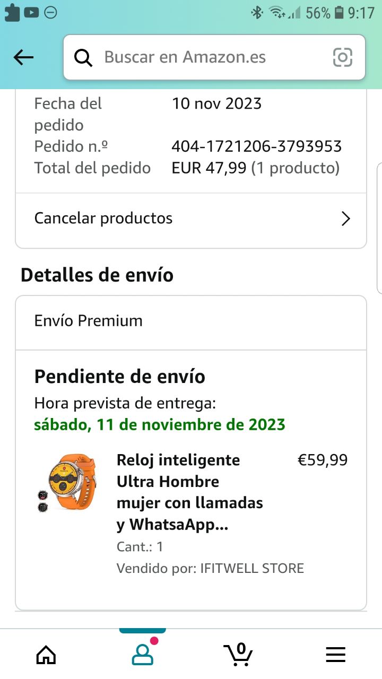Tap the back arrow icon
This screenshot has height=679, width=382.
point(23,57)
